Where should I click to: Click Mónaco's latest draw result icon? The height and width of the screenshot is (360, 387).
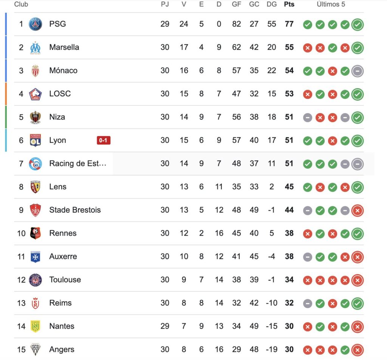click(x=358, y=71)
